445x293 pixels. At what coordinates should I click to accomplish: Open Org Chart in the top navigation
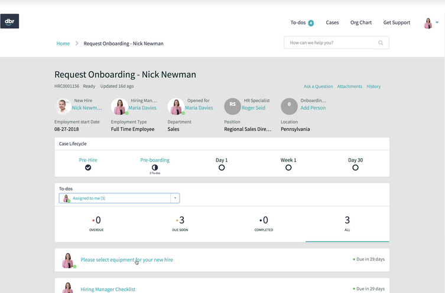coord(360,22)
